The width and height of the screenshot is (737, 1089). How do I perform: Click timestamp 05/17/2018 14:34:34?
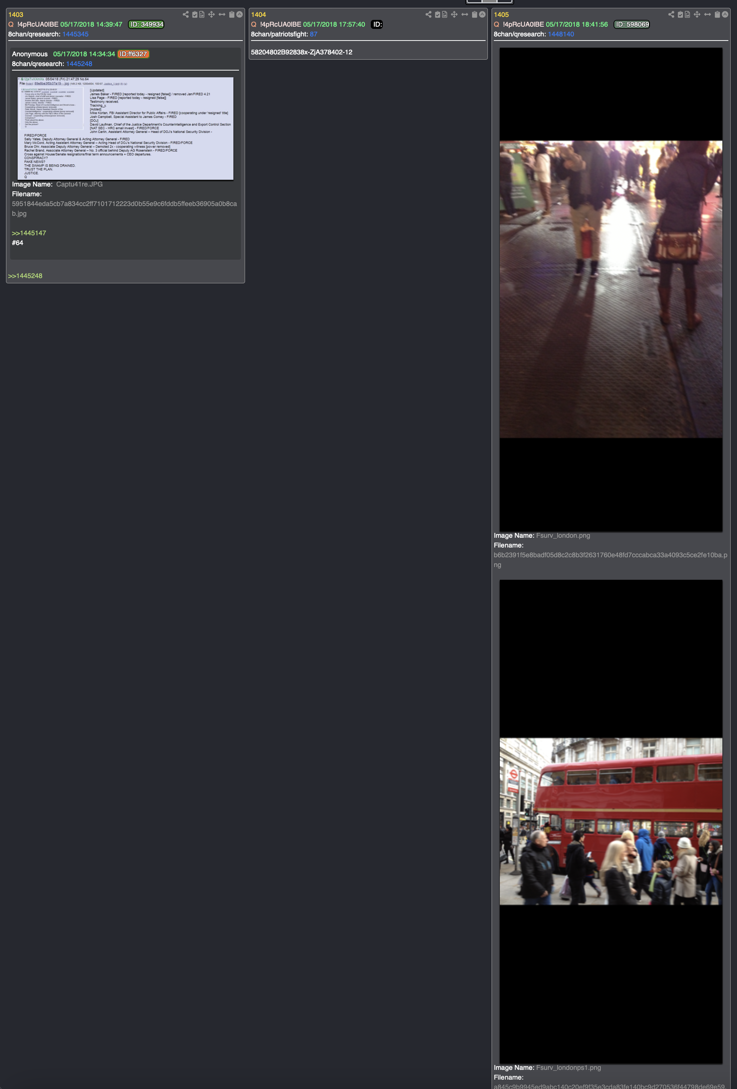(84, 54)
